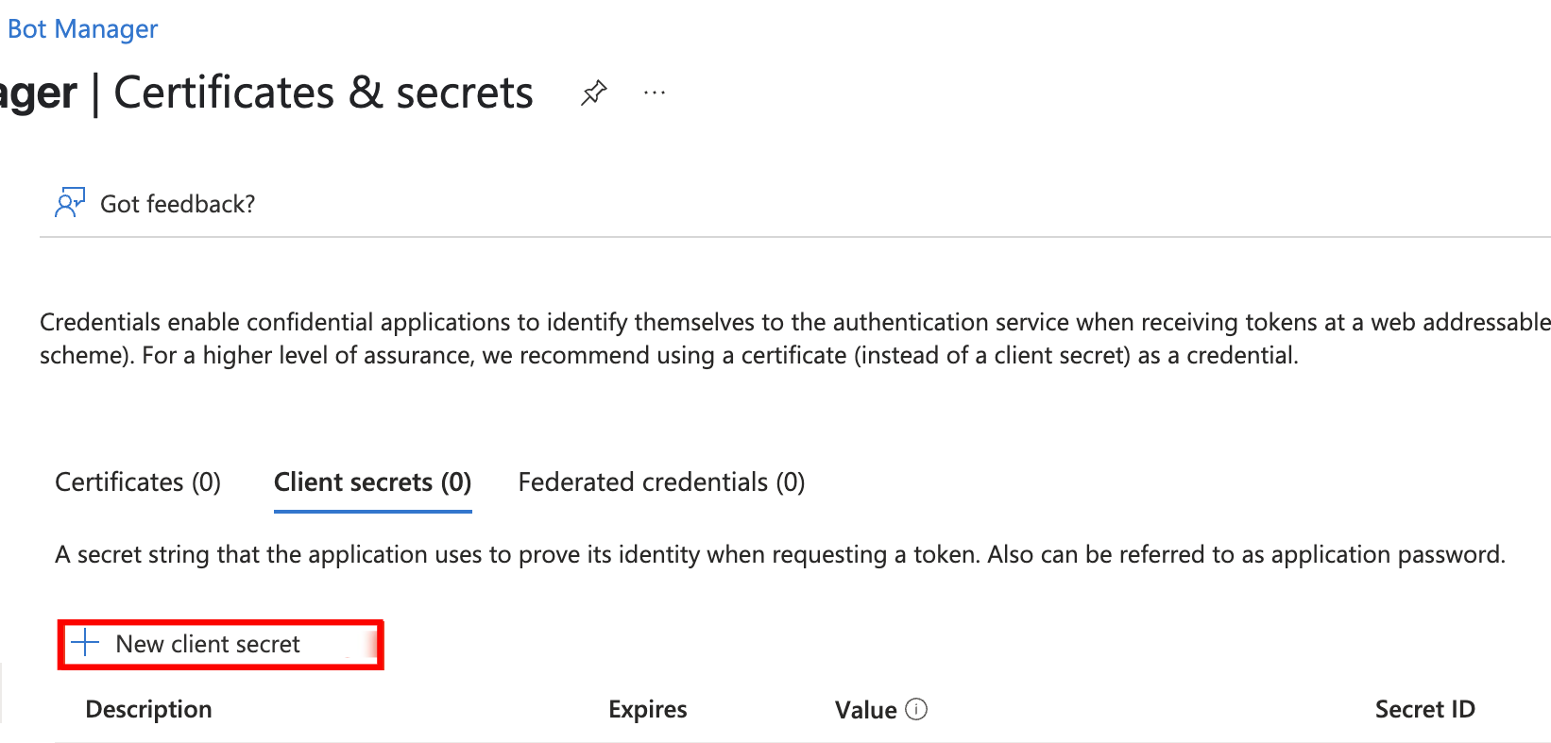Click the feedback person icon
The image size is (1551, 743).
pos(69,202)
